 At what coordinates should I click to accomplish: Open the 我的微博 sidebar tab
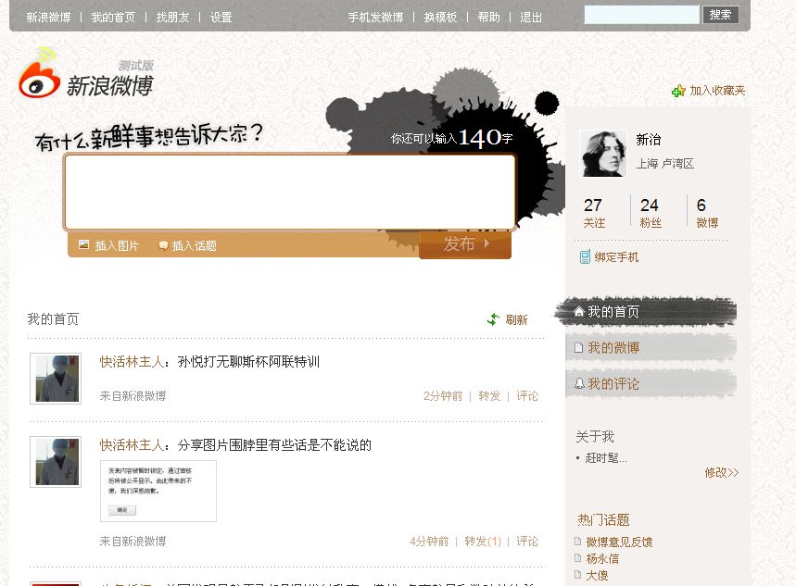pos(613,348)
